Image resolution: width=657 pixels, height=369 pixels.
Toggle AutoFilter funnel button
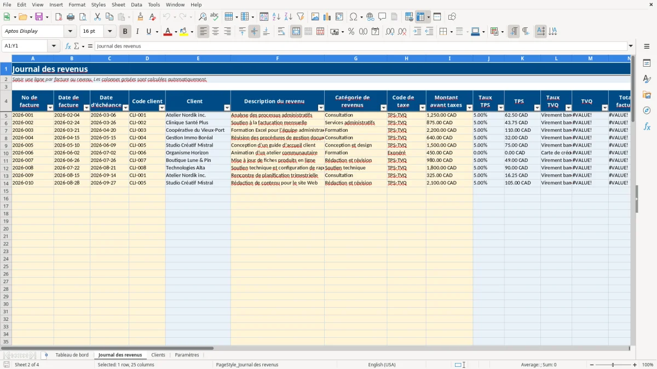coord(300,17)
